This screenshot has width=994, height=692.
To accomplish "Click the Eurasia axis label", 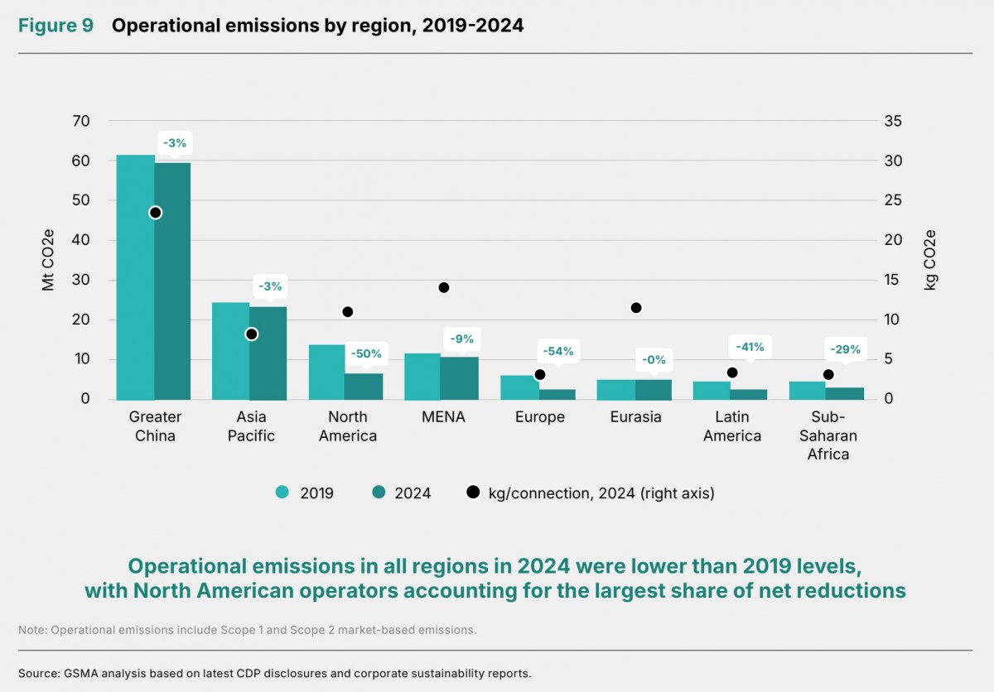I will [x=636, y=416].
